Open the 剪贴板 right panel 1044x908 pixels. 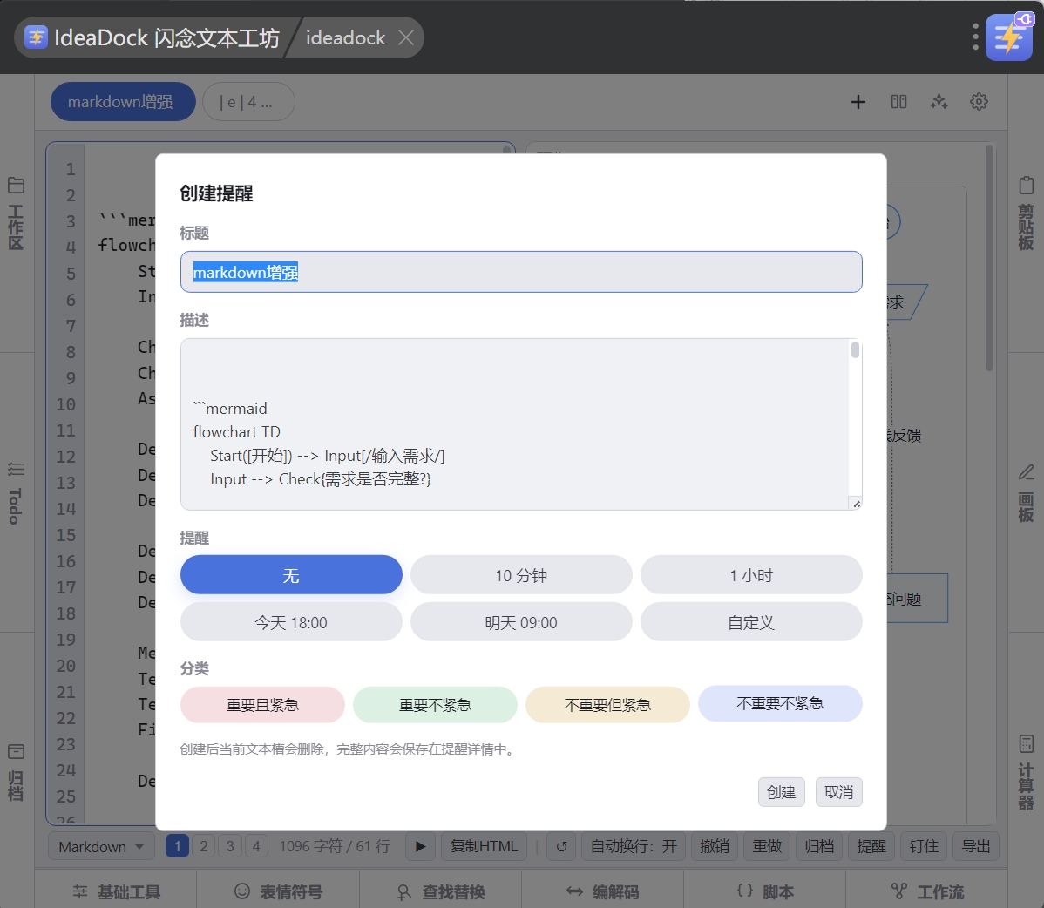[x=1026, y=213]
